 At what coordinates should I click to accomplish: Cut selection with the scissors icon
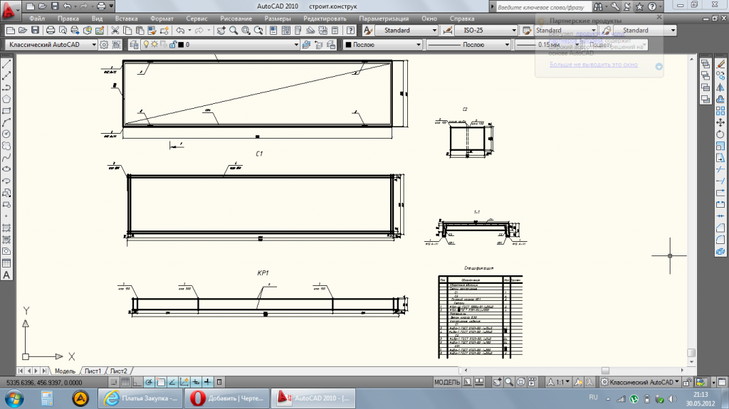tap(115, 30)
